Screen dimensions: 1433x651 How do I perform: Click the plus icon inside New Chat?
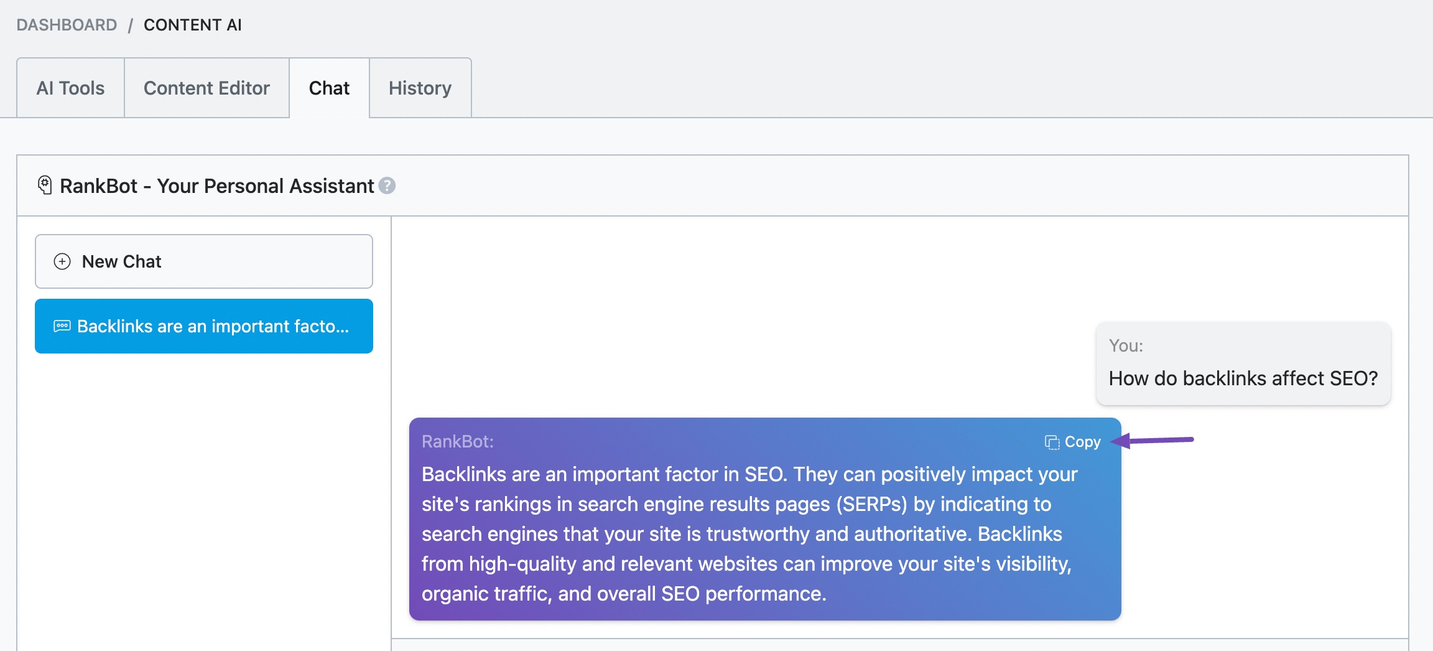[x=62, y=261]
